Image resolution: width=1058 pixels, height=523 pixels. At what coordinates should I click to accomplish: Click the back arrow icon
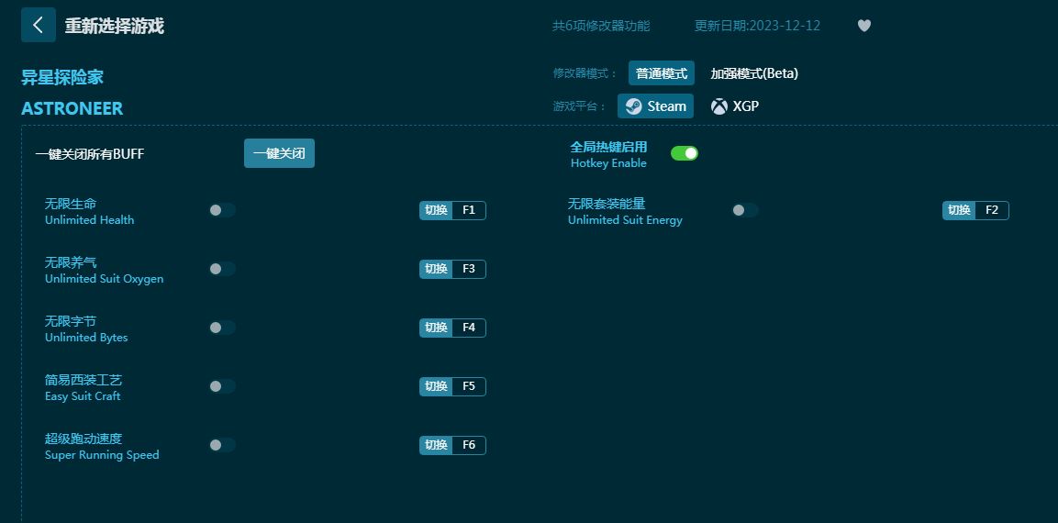39,25
